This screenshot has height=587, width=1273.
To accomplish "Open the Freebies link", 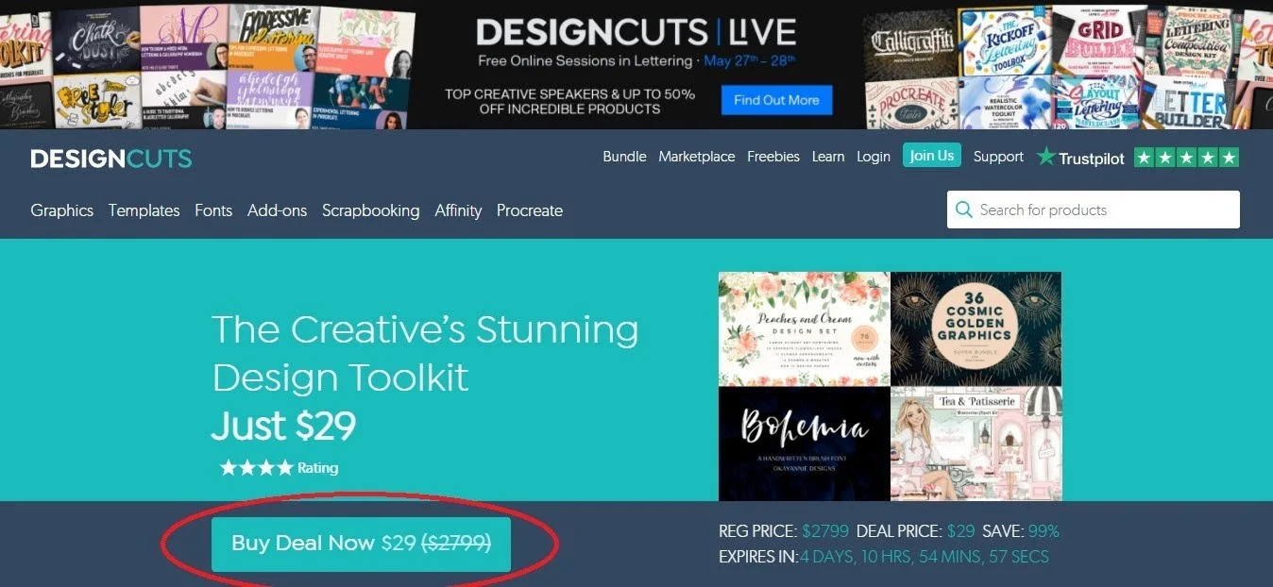I will (x=773, y=157).
